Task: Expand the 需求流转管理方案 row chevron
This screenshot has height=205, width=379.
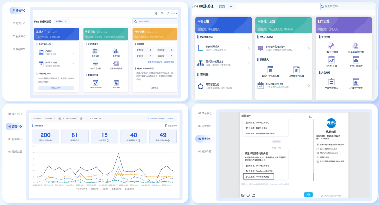Action: pos(249,63)
